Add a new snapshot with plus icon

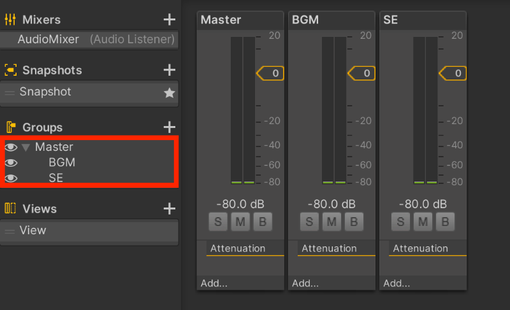click(169, 69)
